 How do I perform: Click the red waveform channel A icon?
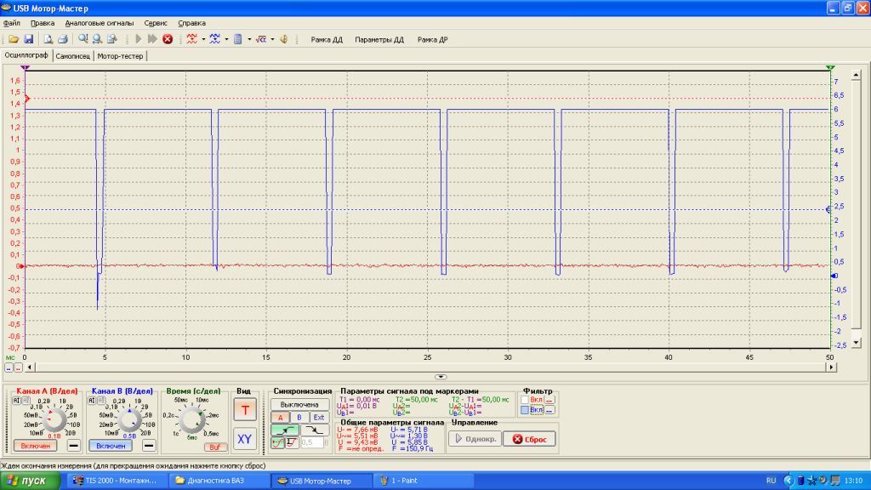click(x=191, y=39)
